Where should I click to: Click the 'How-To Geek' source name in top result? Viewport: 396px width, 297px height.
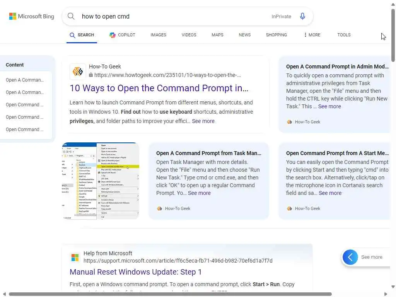[x=105, y=67]
